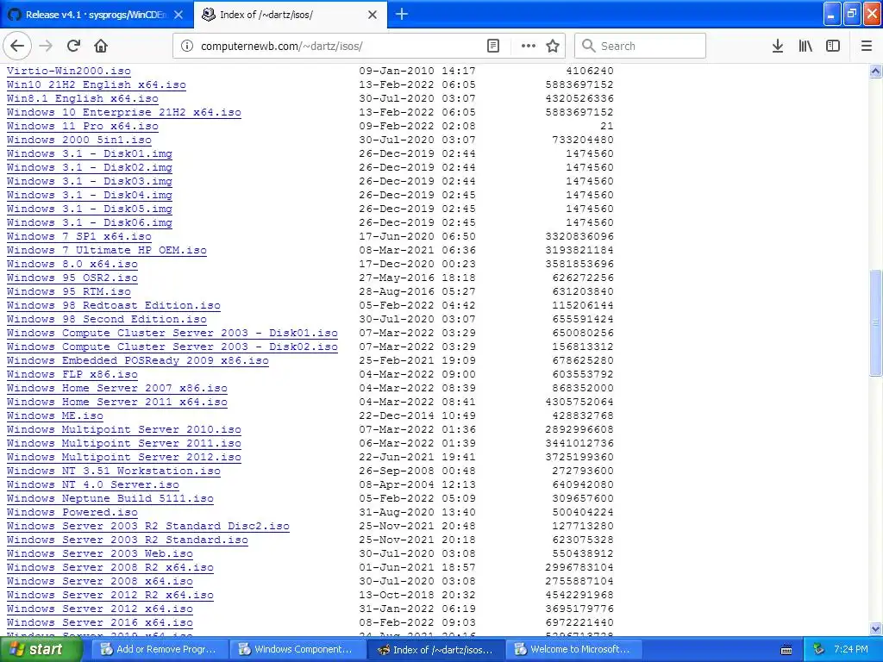Toggle reader view in address bar
The width and height of the screenshot is (883, 662).
(492, 46)
